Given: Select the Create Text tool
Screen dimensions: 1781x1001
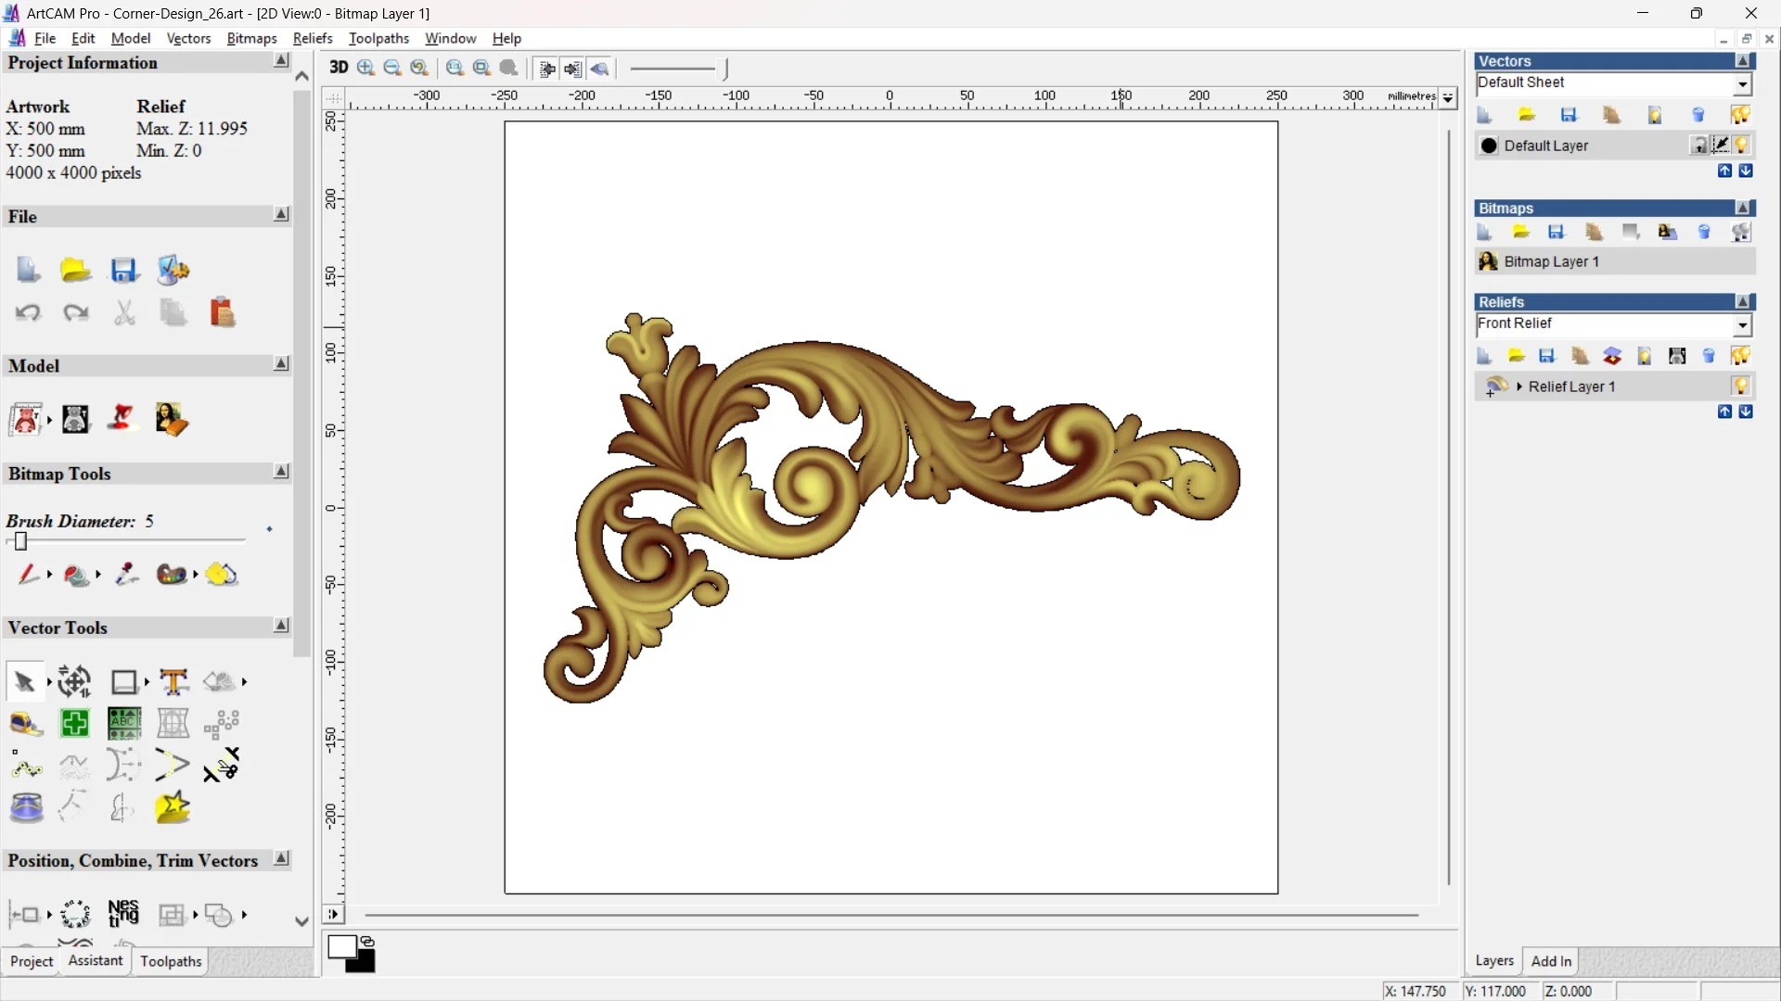Looking at the screenshot, I should (x=174, y=681).
